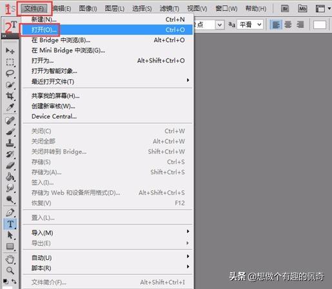Choose 打开为... menu entry
Image resolution: width=332 pixels, height=289 pixels.
click(x=108, y=61)
